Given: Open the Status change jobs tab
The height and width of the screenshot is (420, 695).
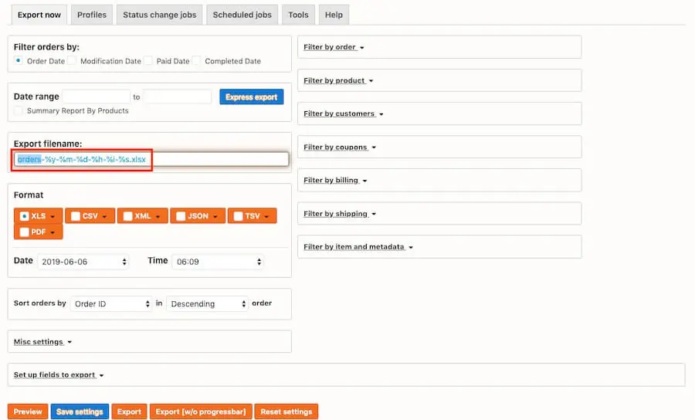Looking at the screenshot, I should (160, 15).
